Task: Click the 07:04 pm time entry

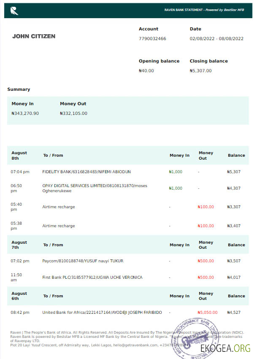Action: 20,172
